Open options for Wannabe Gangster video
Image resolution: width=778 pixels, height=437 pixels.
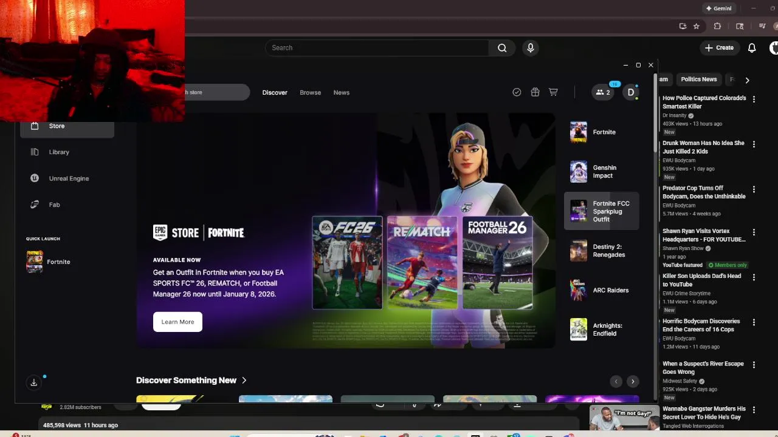754,410
